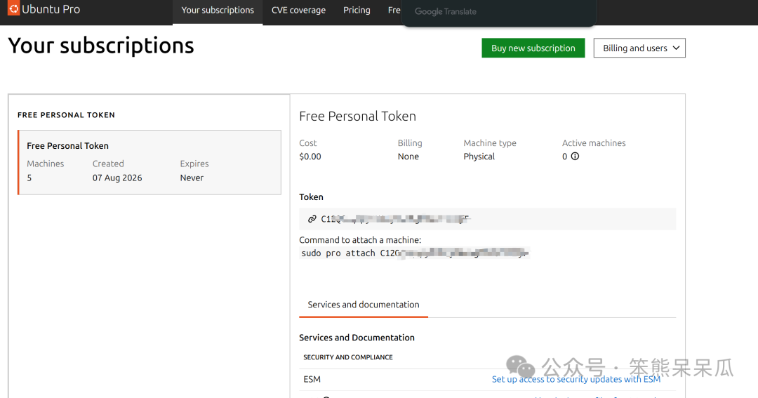
Task: Click the 'FREE PERSONAL TOKEN' section heading
Action: click(x=66, y=115)
